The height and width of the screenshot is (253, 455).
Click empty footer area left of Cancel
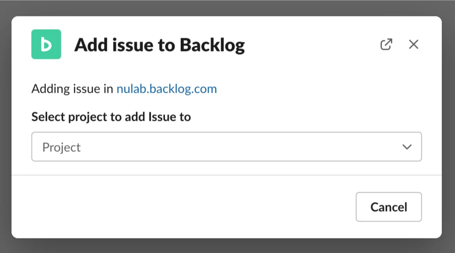coord(183,207)
